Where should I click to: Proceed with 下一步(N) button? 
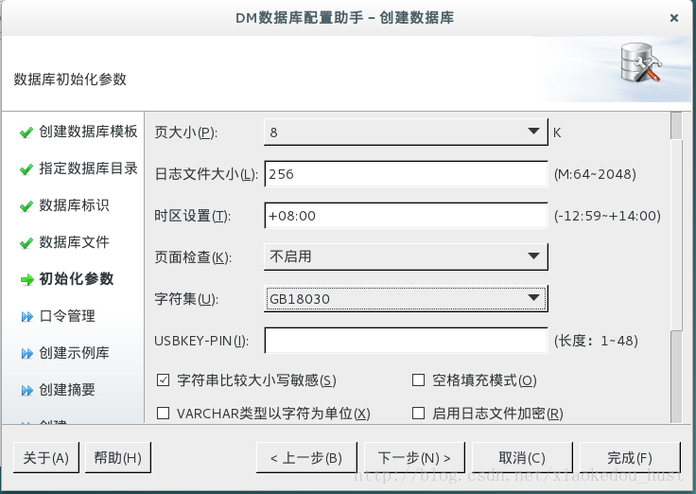coord(414,458)
